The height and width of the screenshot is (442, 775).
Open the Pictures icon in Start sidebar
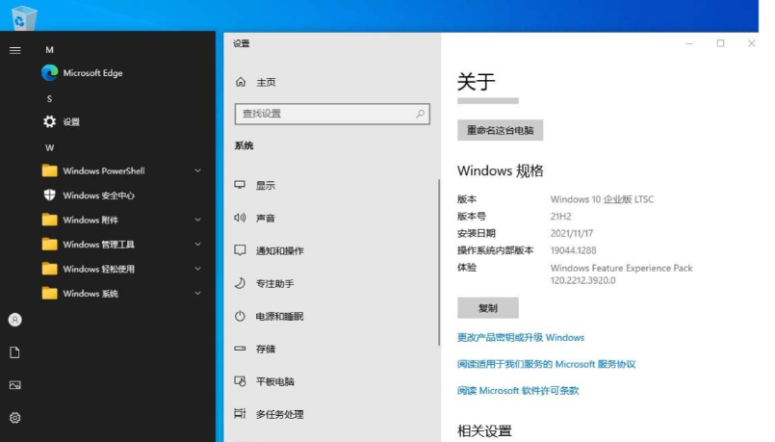pyautogui.click(x=14, y=385)
